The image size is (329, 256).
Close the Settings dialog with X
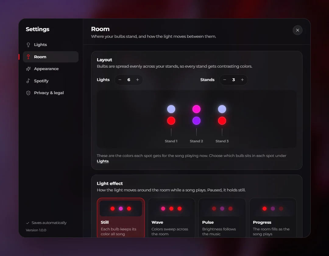point(297,30)
